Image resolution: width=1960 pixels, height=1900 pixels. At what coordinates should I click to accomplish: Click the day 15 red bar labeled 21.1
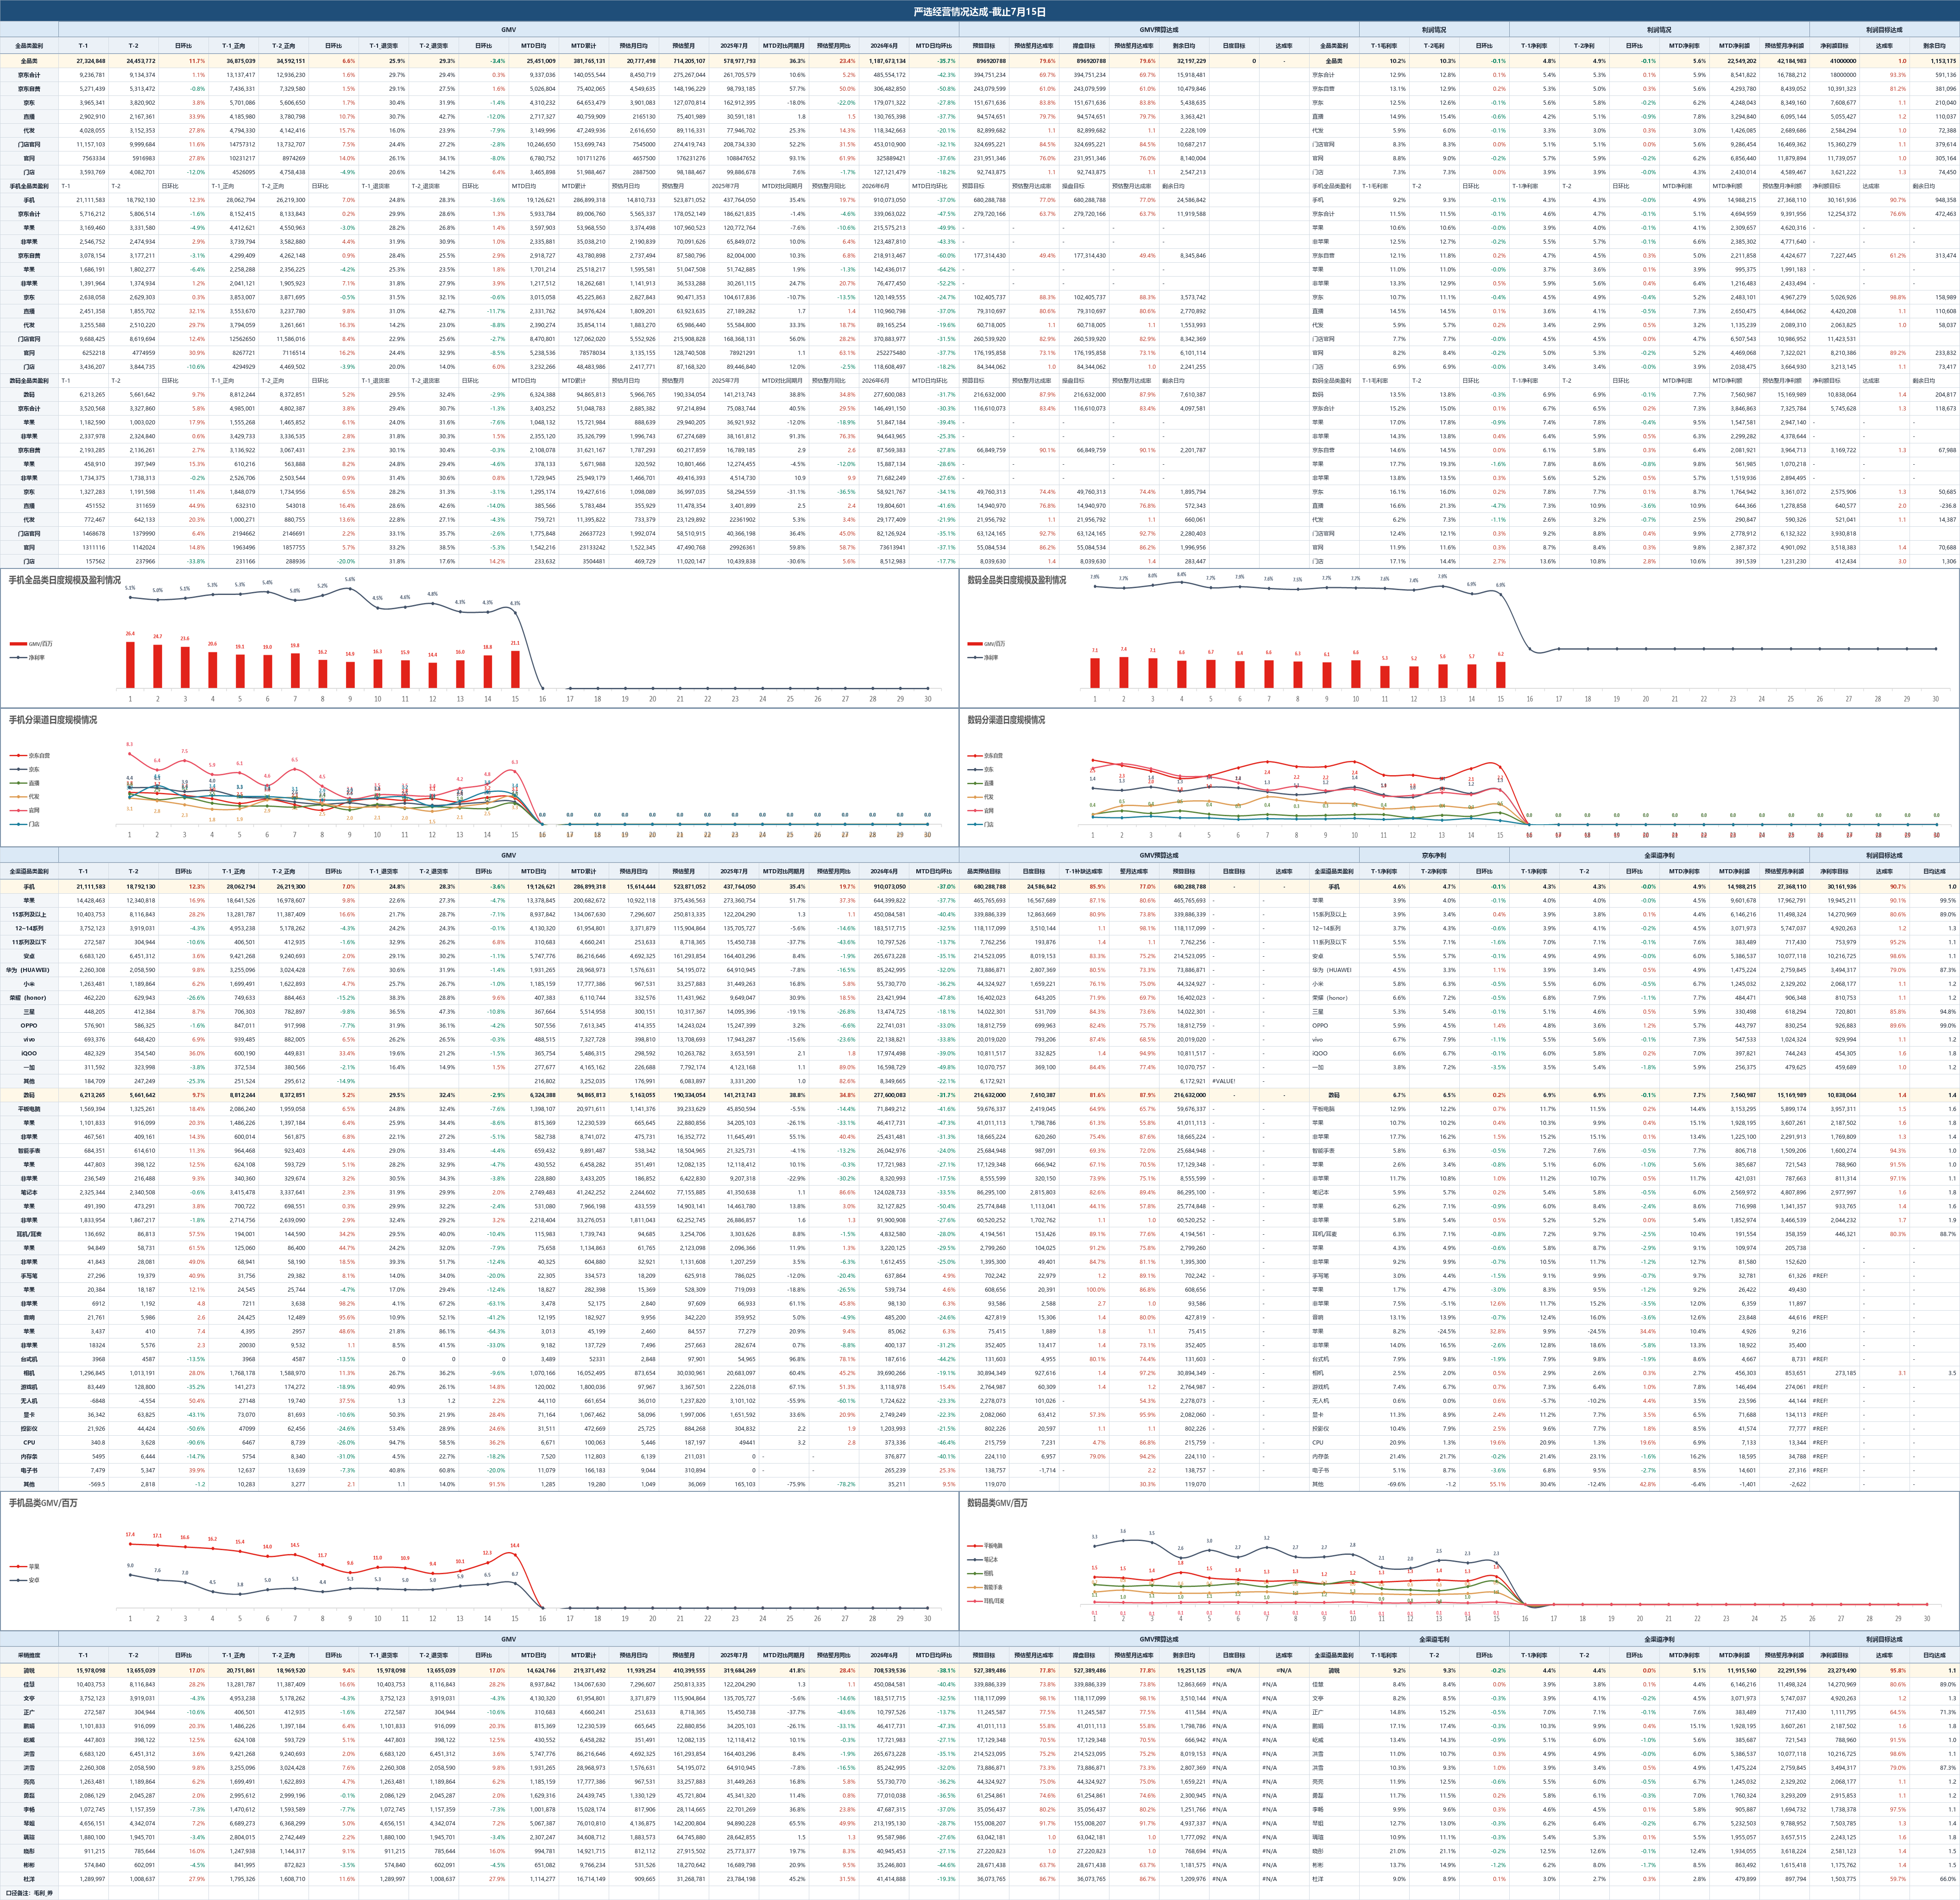(515, 670)
